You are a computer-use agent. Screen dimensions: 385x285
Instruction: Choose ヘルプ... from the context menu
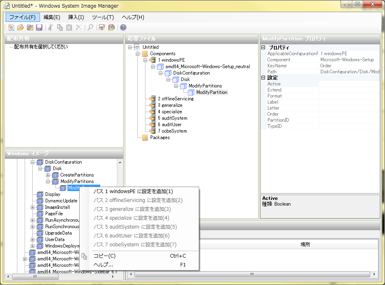[x=139, y=265]
